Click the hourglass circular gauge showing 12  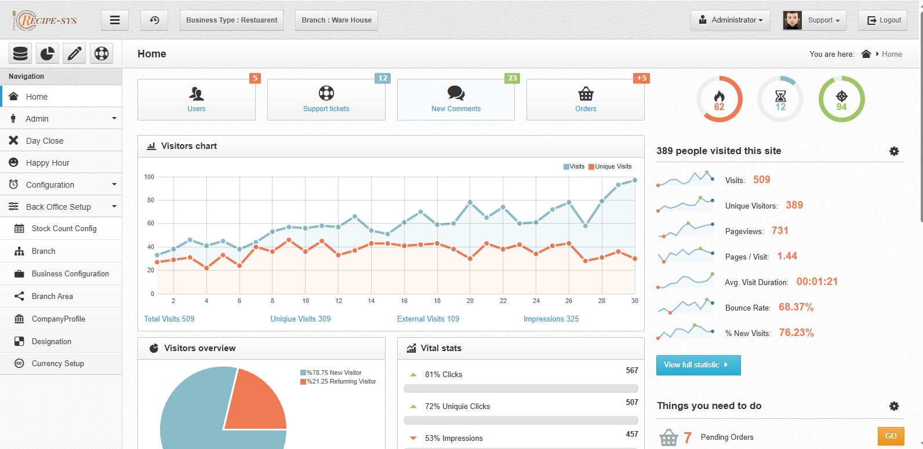tap(780, 99)
